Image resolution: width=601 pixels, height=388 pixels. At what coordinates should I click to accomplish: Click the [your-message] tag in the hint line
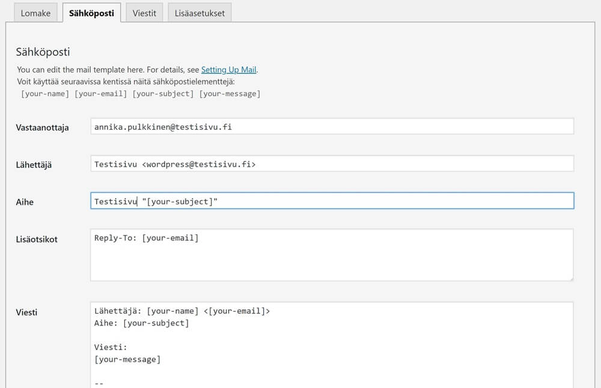[x=230, y=94]
